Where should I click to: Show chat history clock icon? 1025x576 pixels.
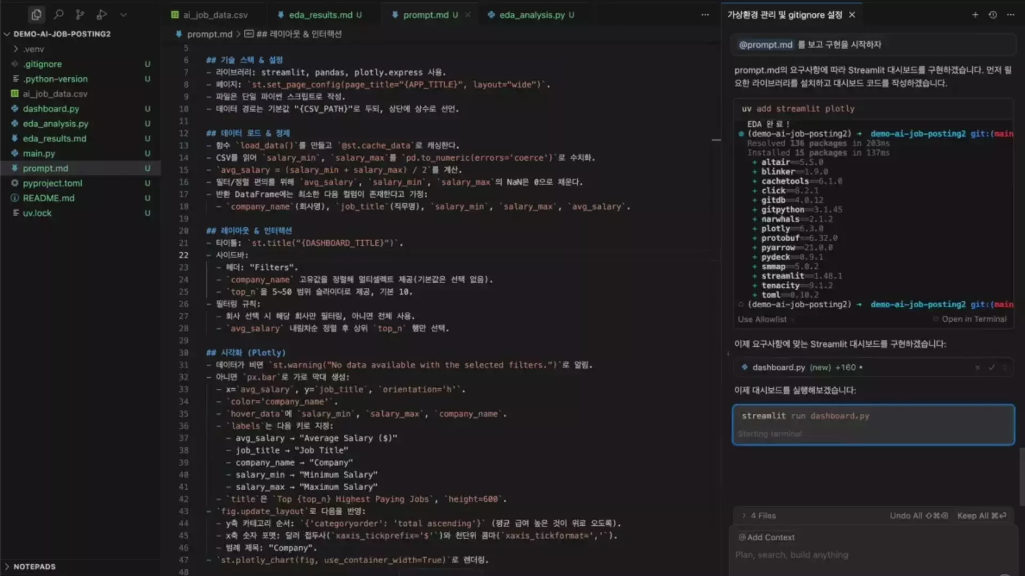pos(993,15)
